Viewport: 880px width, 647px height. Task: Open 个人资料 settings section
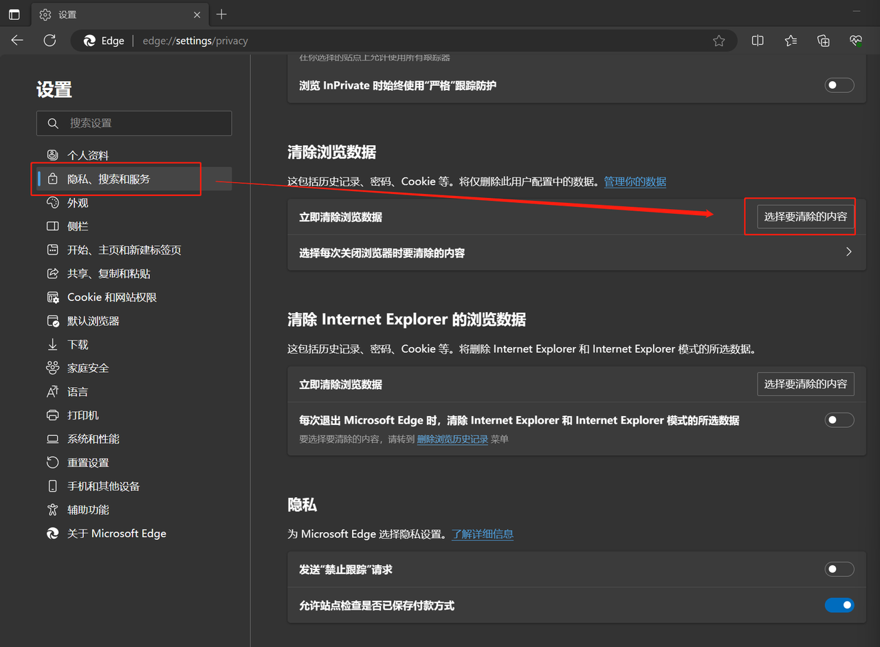point(134,155)
